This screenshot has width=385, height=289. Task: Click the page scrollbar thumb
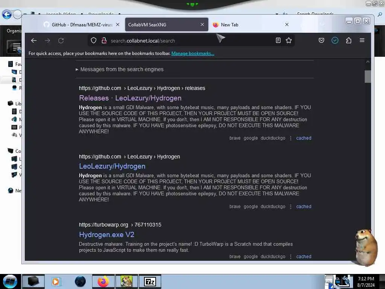tap(368, 76)
